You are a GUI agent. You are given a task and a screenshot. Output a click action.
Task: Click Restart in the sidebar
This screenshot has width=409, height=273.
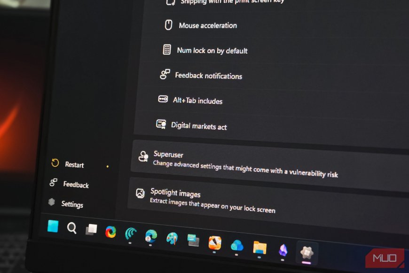(74, 164)
